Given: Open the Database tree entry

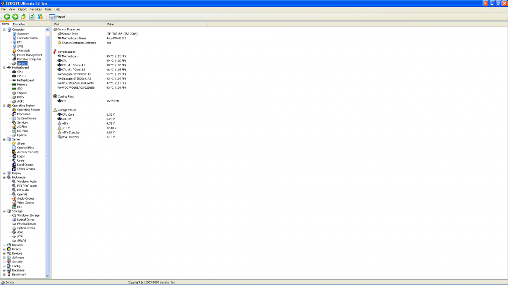Looking at the screenshot, I should coord(18,270).
